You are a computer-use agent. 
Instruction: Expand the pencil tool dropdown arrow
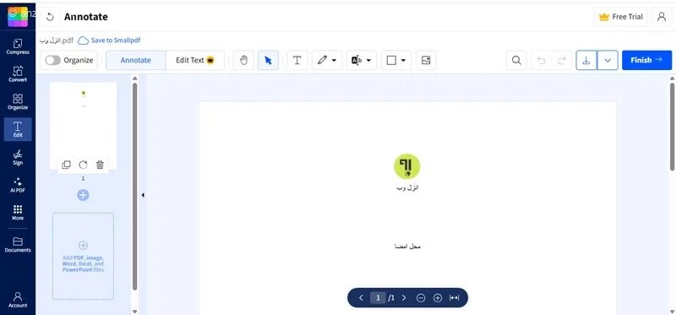[334, 60]
